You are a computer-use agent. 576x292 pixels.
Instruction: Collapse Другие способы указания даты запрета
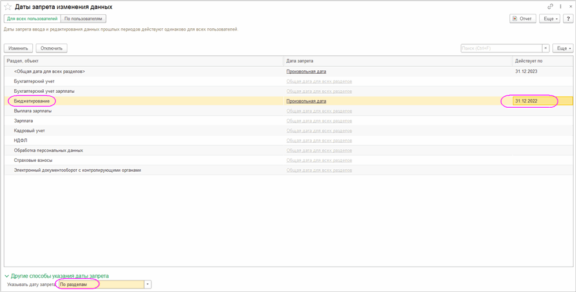[7, 276]
